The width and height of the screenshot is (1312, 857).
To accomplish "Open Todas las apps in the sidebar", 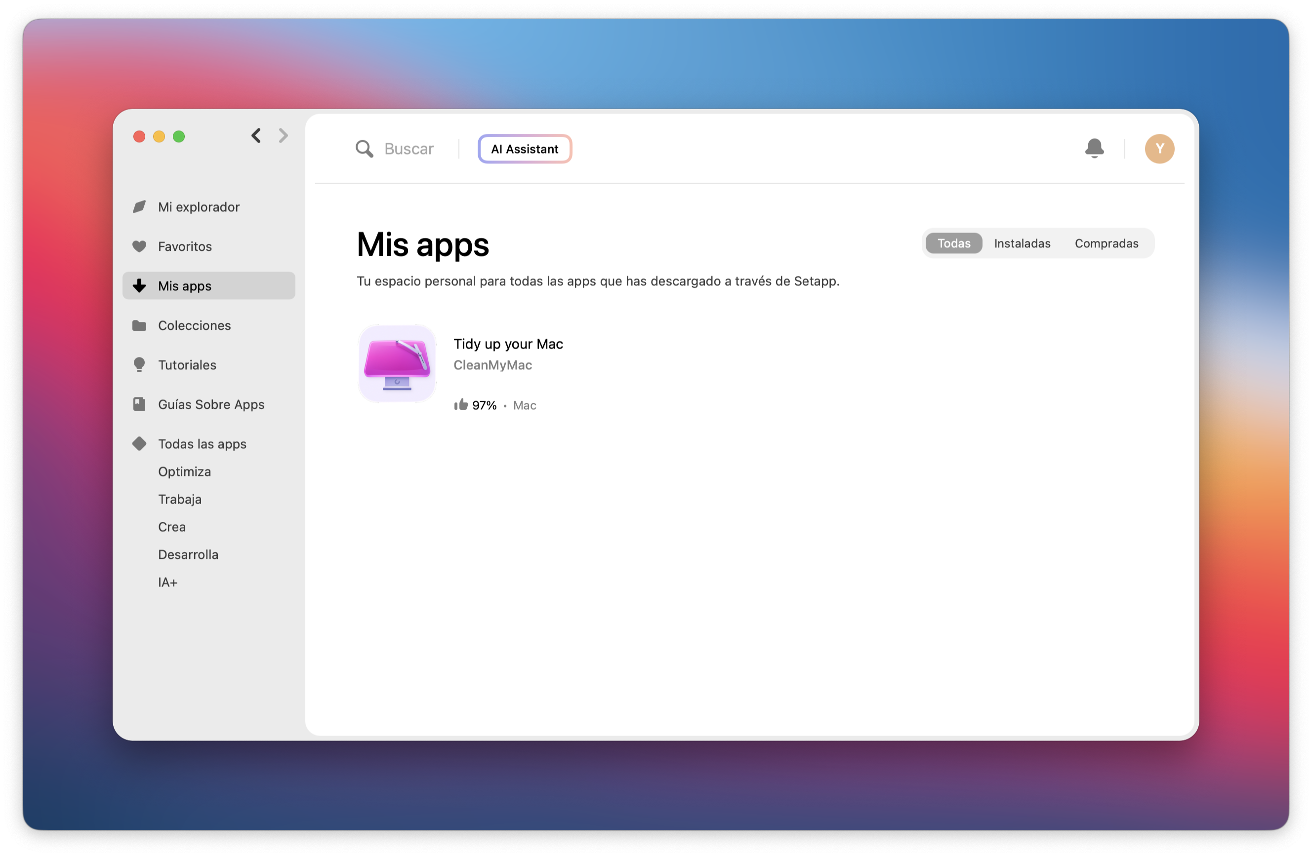I will pyautogui.click(x=209, y=444).
